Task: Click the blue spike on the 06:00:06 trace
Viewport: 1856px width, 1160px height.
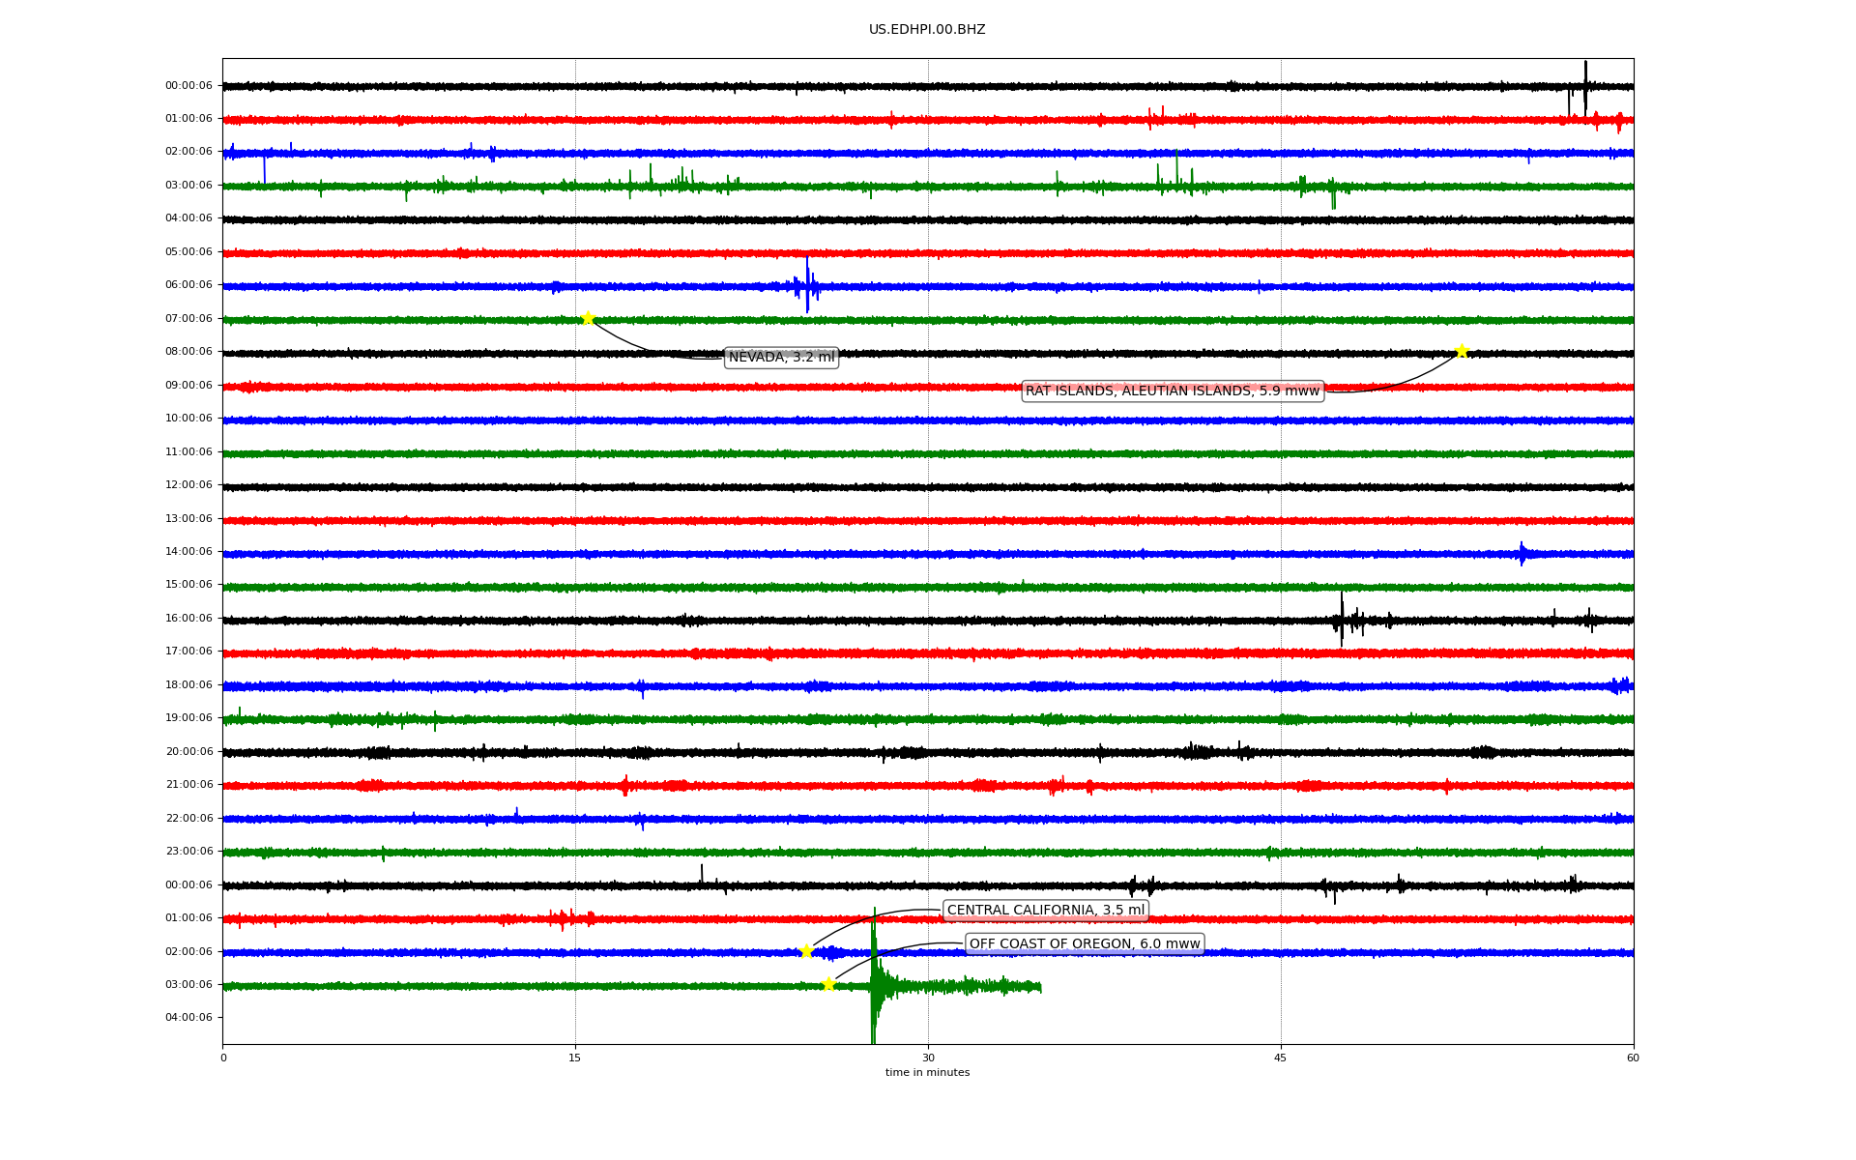Action: point(807,284)
